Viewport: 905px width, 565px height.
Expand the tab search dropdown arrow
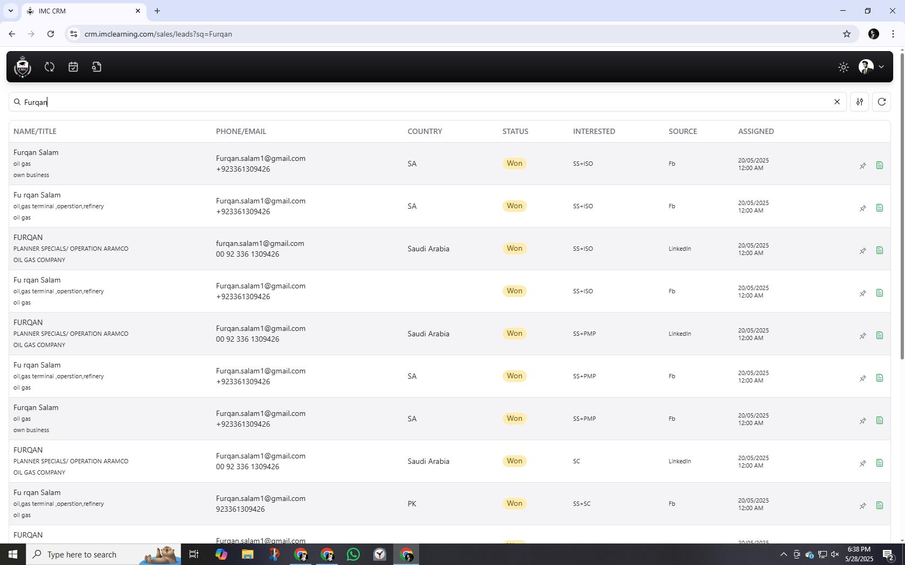pos(10,11)
